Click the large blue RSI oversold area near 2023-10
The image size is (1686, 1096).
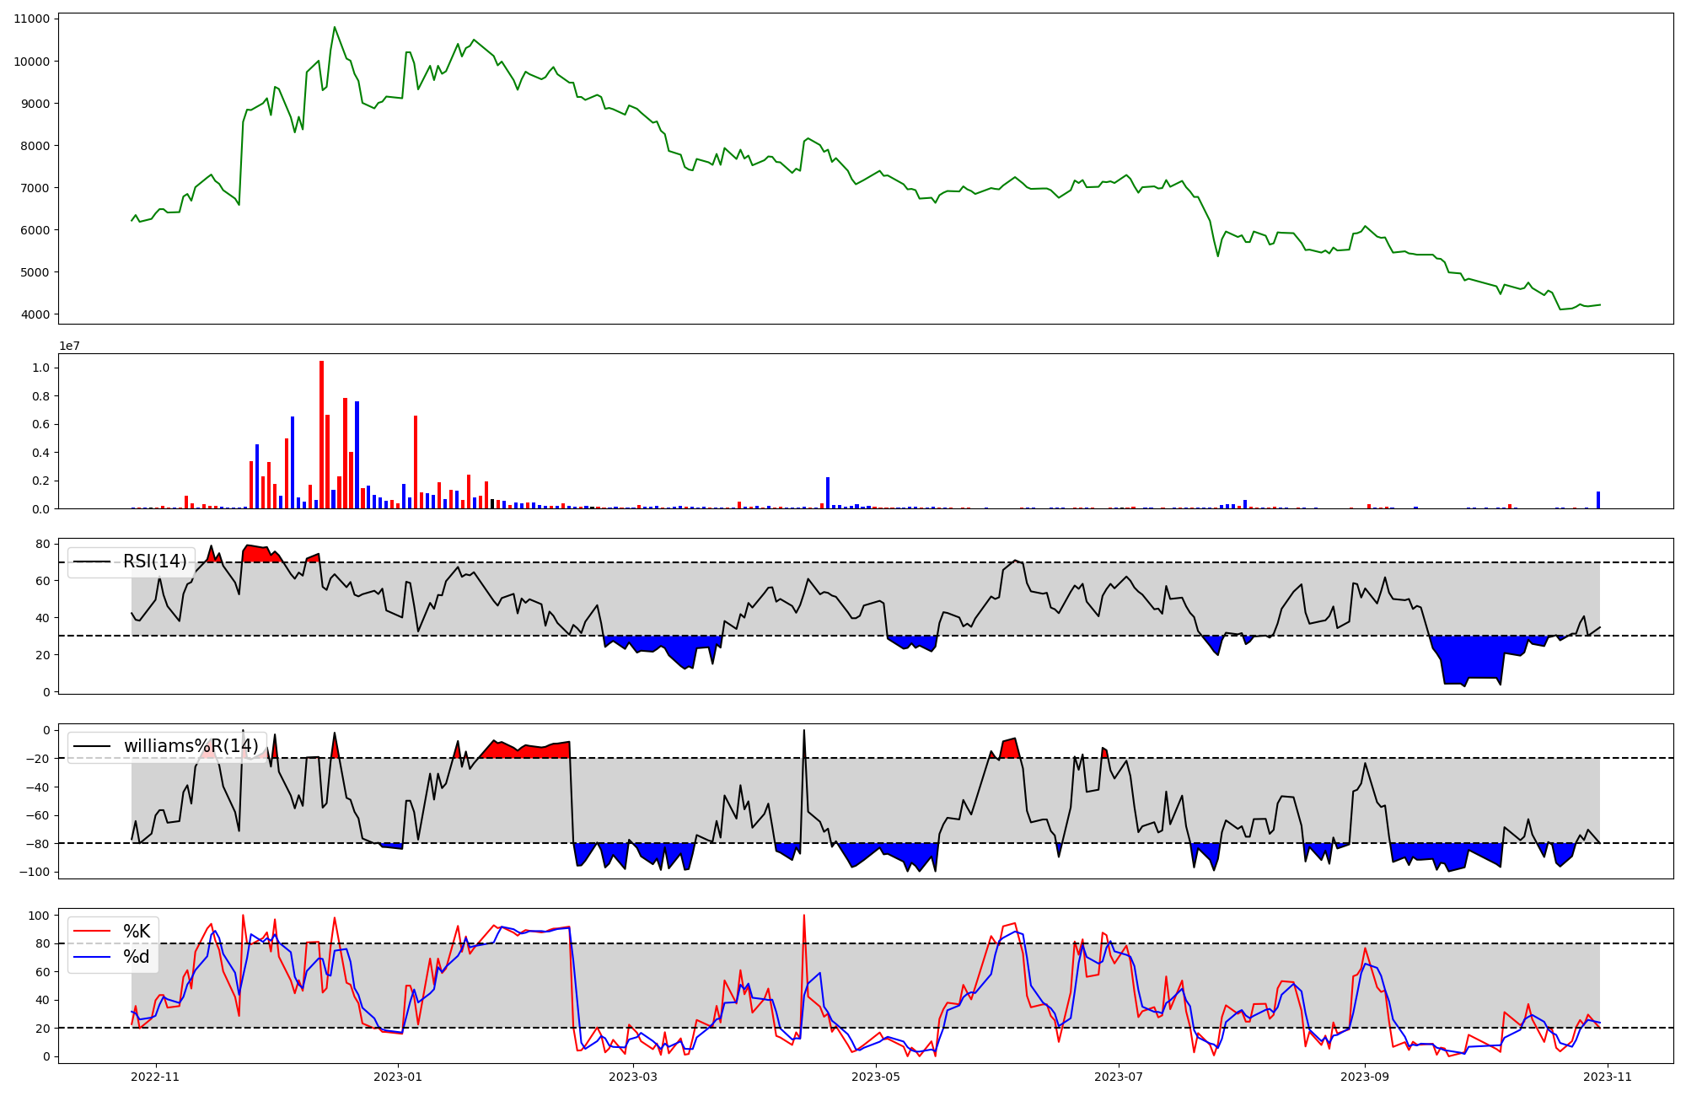[x=1471, y=656]
